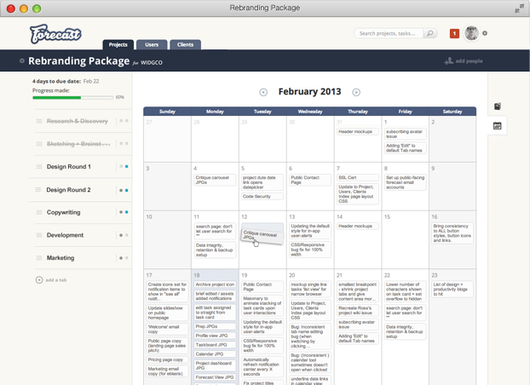Open the Code Security task
The image size is (530, 385).
click(x=262, y=197)
